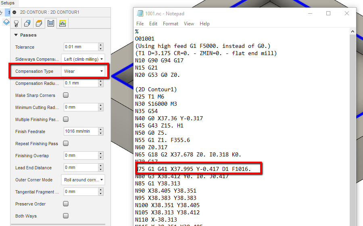
Task: Click the Tolerance input field
Action: click(x=81, y=47)
